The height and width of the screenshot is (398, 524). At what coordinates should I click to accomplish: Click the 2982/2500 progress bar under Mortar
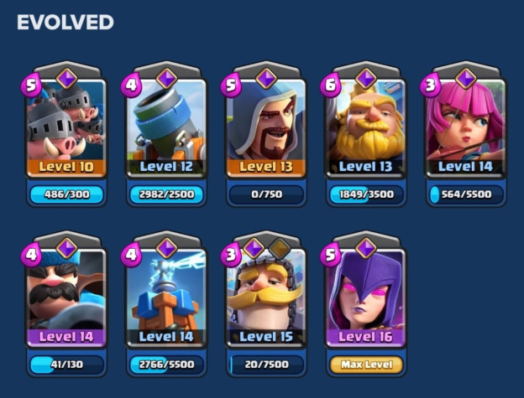pos(166,194)
